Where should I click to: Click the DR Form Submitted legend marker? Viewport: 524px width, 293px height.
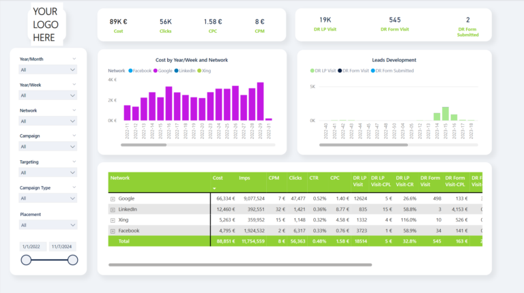pyautogui.click(x=373, y=71)
